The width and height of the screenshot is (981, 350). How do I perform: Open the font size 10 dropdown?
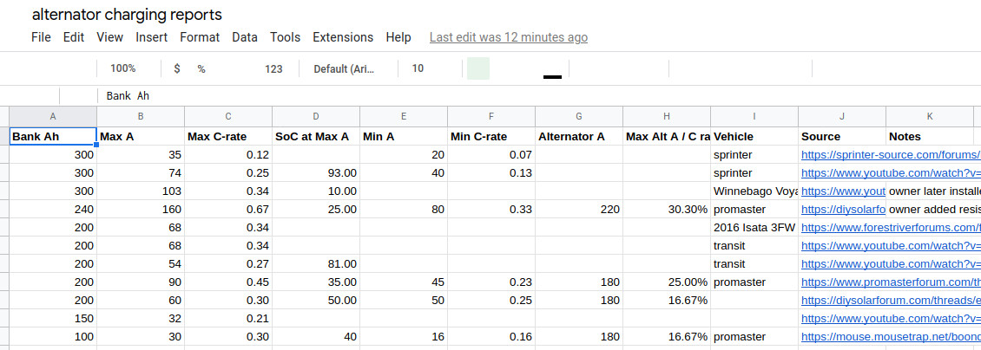(418, 68)
